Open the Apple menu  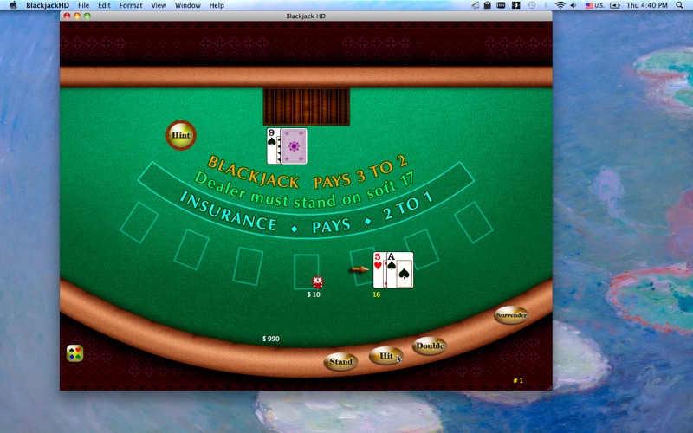[x=13, y=5]
